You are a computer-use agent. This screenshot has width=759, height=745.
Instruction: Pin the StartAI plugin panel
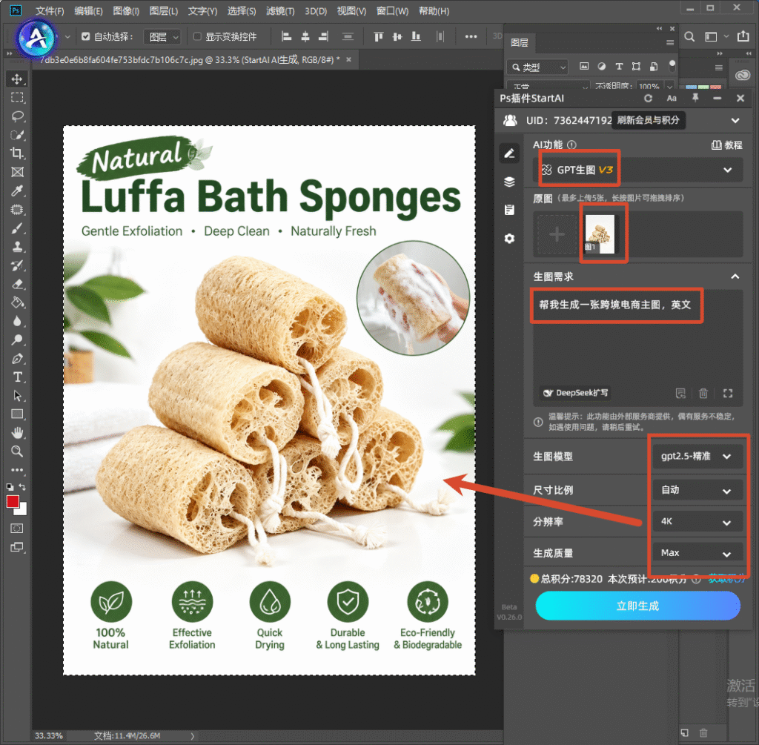695,99
